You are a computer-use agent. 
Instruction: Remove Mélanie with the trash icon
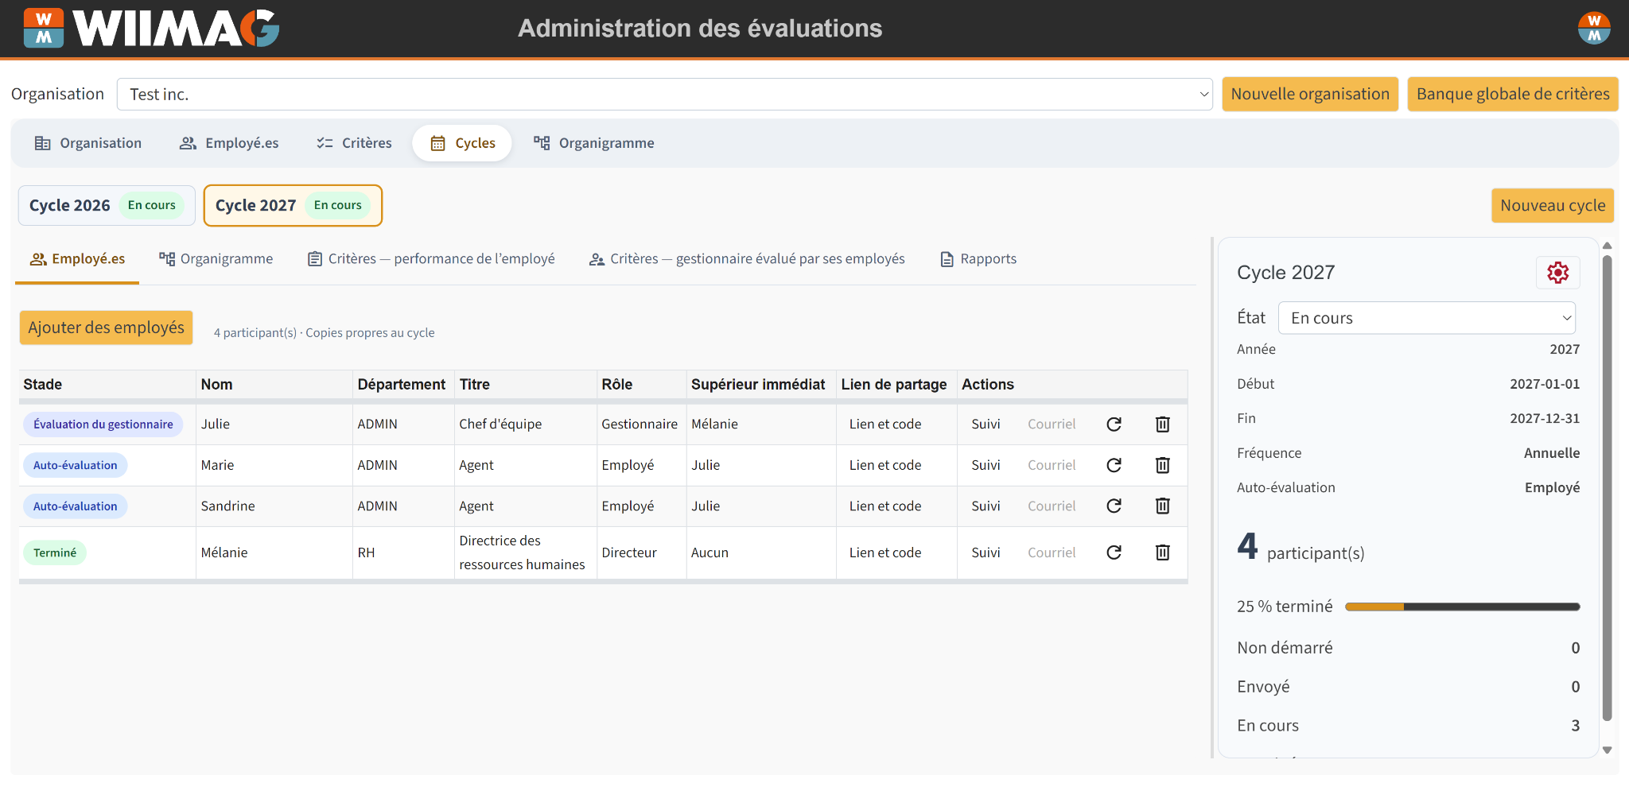pyautogui.click(x=1162, y=552)
